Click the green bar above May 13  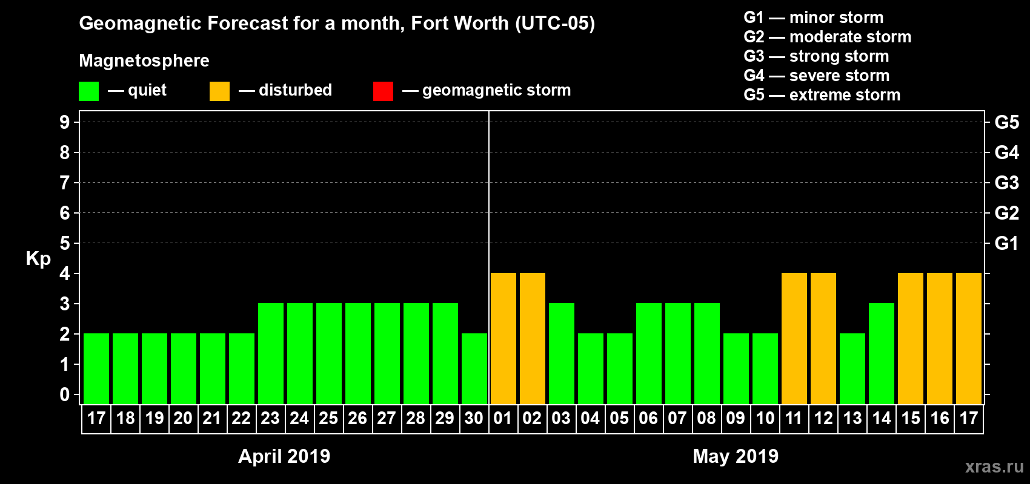[852, 369]
